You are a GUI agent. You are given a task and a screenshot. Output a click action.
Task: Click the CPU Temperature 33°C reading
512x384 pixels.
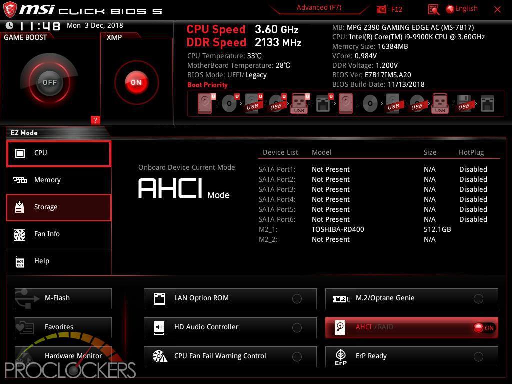tap(224, 56)
